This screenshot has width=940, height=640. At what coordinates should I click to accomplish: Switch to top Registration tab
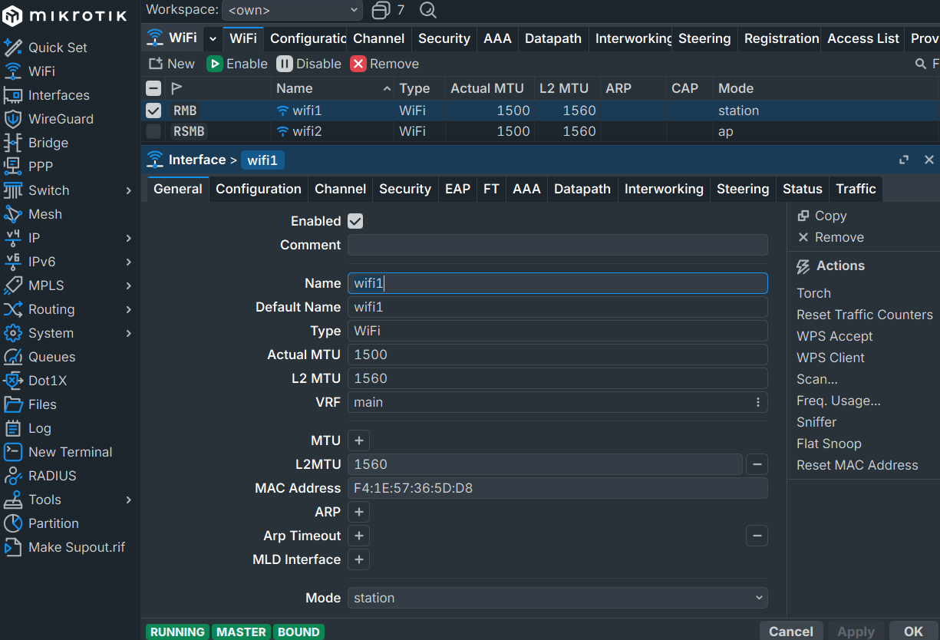781,38
